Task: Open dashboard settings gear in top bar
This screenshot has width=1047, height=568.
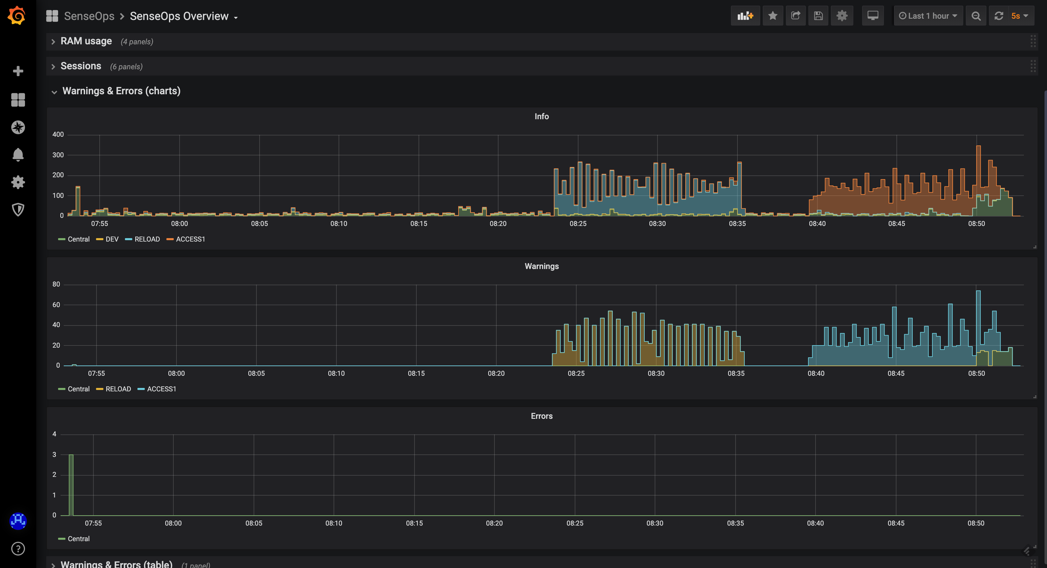Action: point(842,16)
